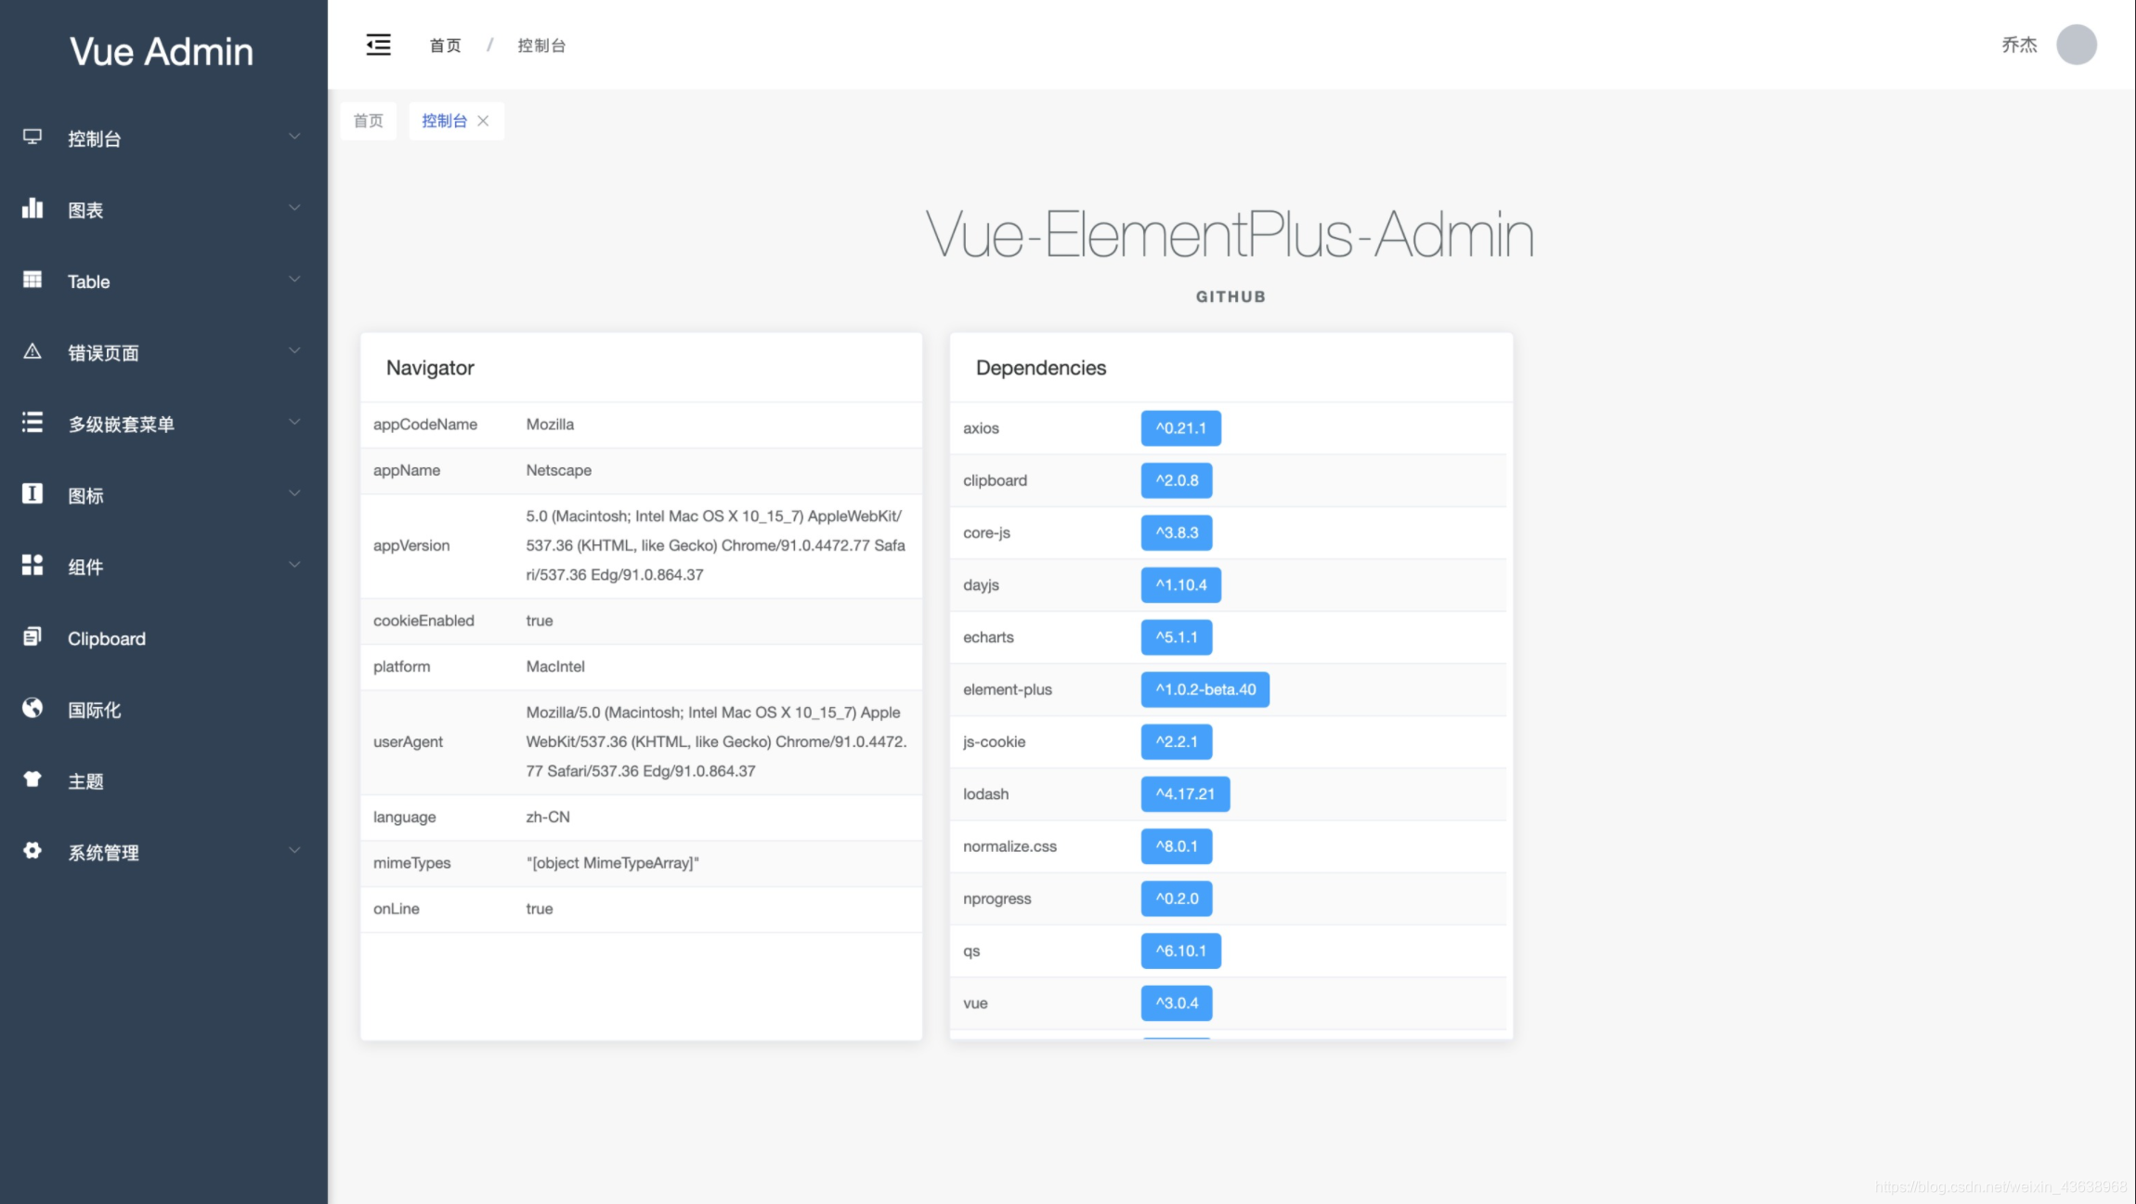
Task: Open the 控制台 sidebar menu item
Action: coord(163,138)
